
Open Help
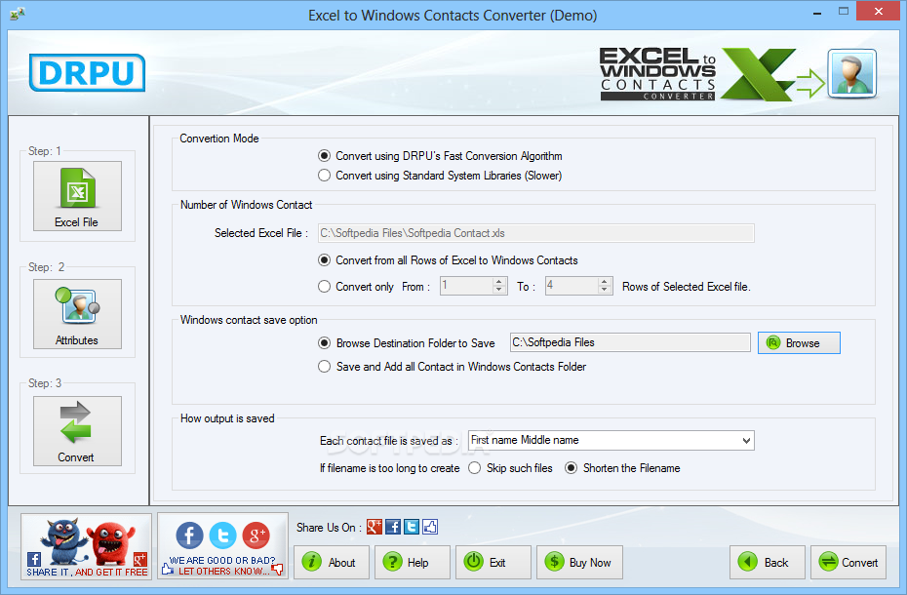[412, 562]
